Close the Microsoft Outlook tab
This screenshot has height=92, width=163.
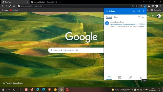[56, 2]
